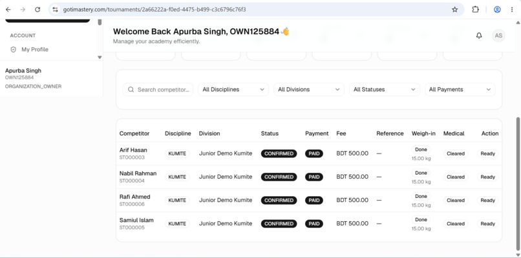Image resolution: width=521 pixels, height=258 pixels.
Task: Click Done weigh-in badge for Samiul Islam
Action: (x=421, y=219)
